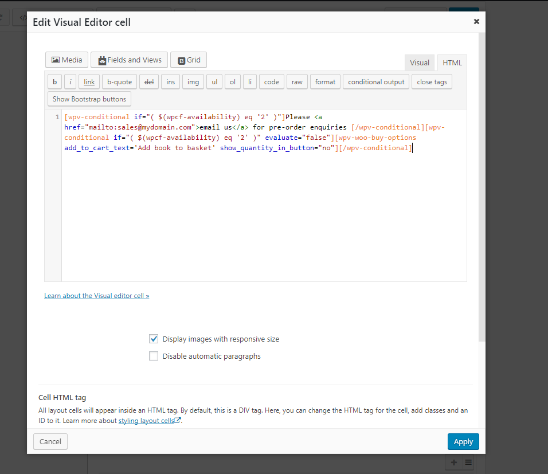Click the Media button's image icon

coord(56,60)
